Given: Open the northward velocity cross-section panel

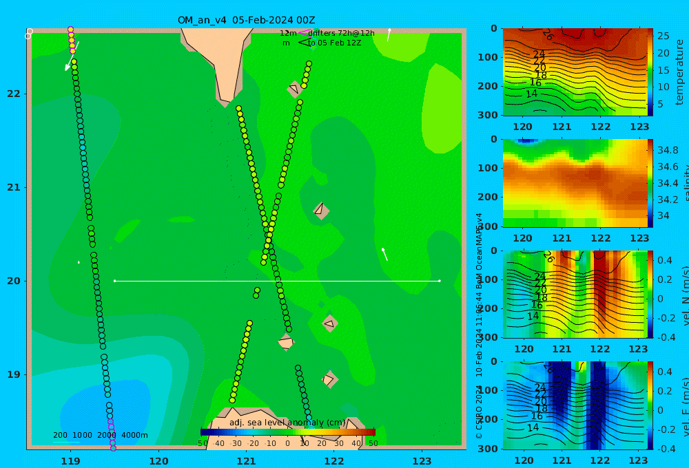Looking at the screenshot, I should (575, 294).
